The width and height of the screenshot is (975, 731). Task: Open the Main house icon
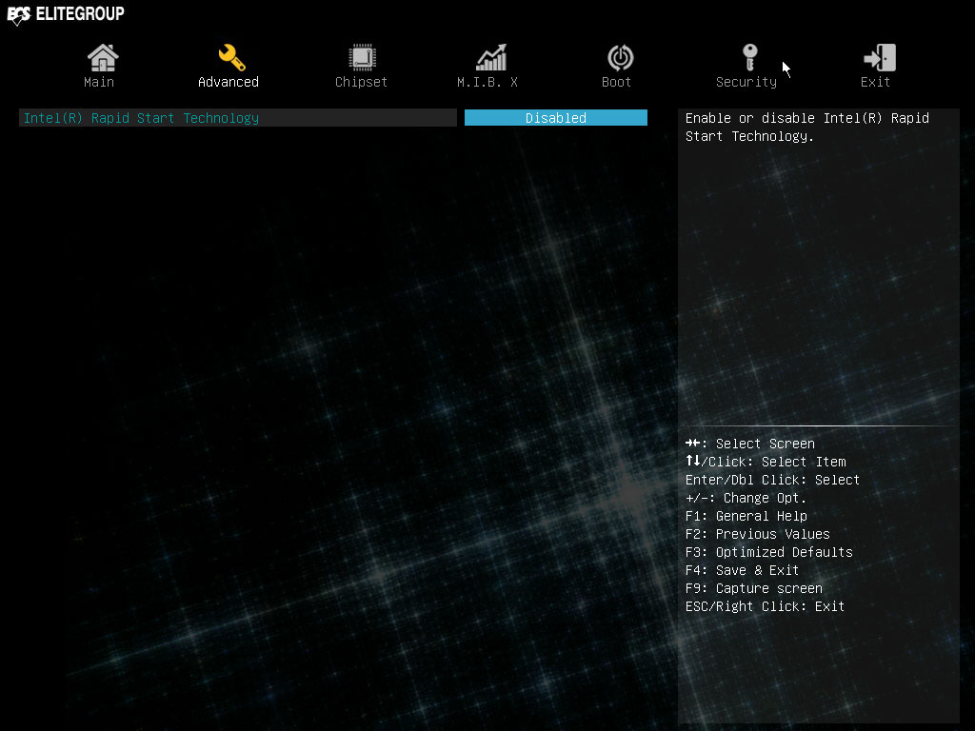(x=103, y=58)
